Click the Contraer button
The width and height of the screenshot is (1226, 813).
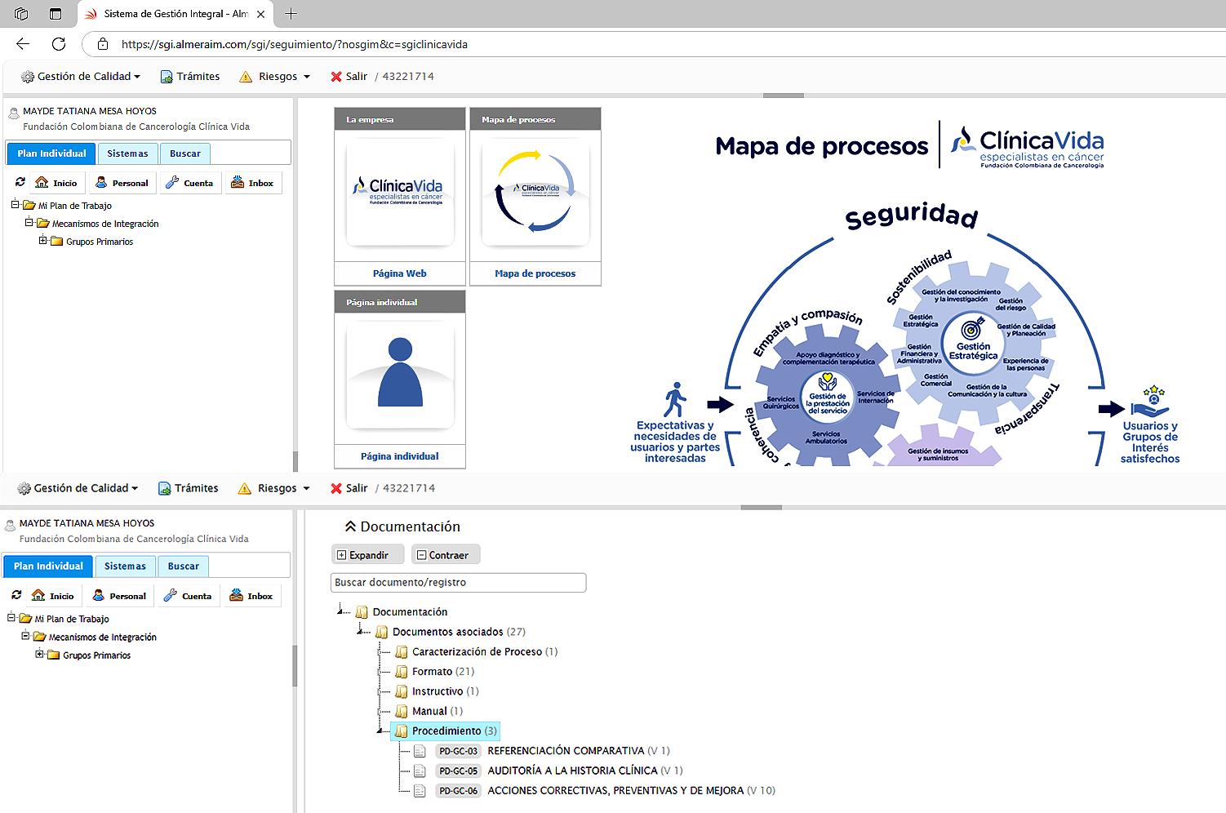pos(446,555)
